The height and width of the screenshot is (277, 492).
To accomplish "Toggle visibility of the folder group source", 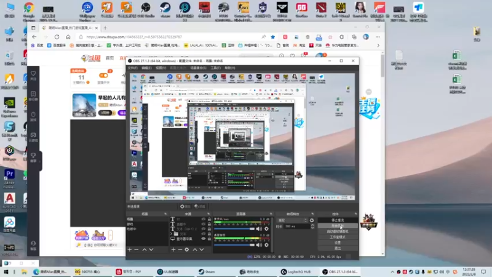I will click(204, 234).
